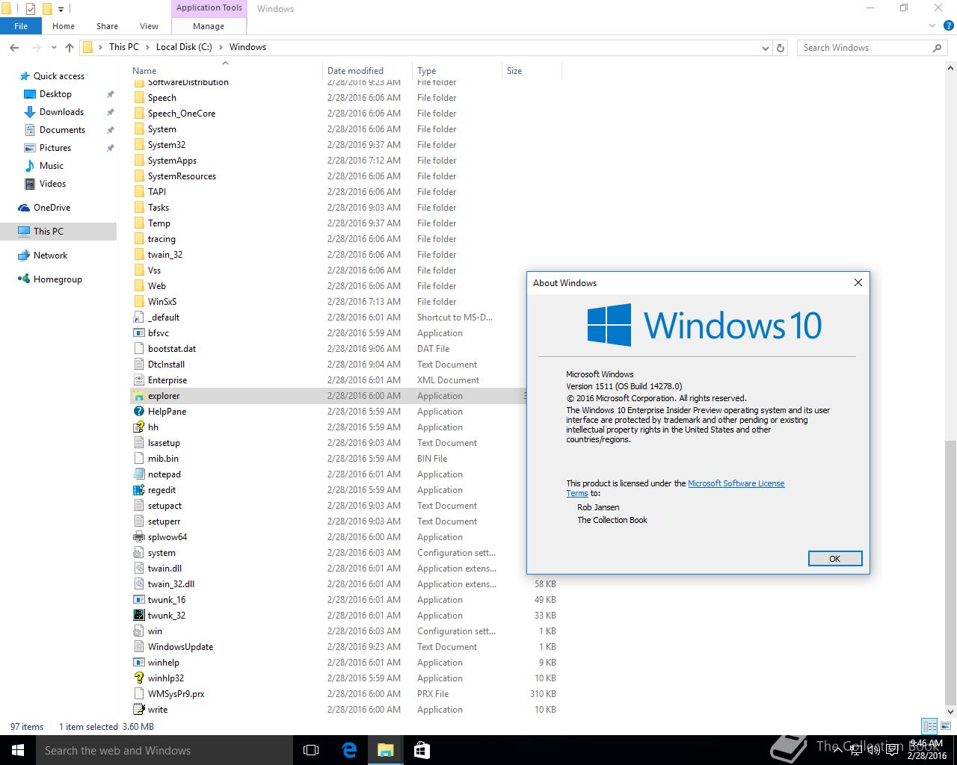The width and height of the screenshot is (957, 765).
Task: Open Task View on taskbar
Action: [x=311, y=750]
